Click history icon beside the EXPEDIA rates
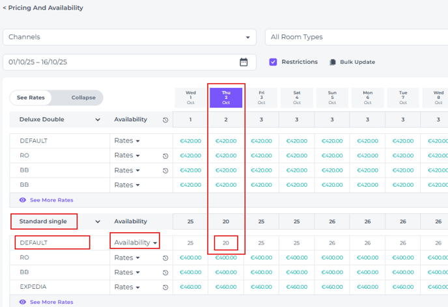This screenshot has height=307, width=448. [165, 287]
